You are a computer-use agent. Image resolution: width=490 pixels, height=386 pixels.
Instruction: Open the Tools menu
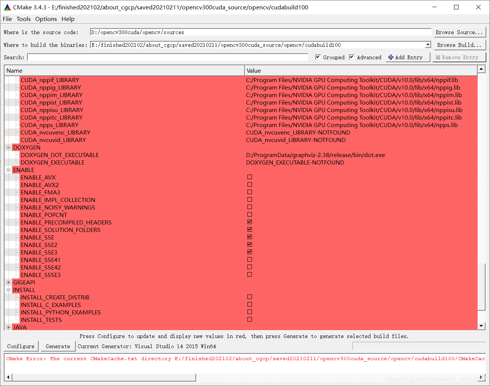pyautogui.click(x=24, y=19)
